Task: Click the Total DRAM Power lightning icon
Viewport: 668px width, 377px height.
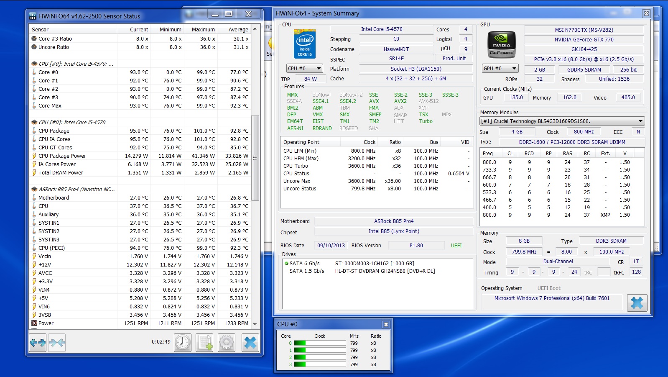Action: coord(34,172)
